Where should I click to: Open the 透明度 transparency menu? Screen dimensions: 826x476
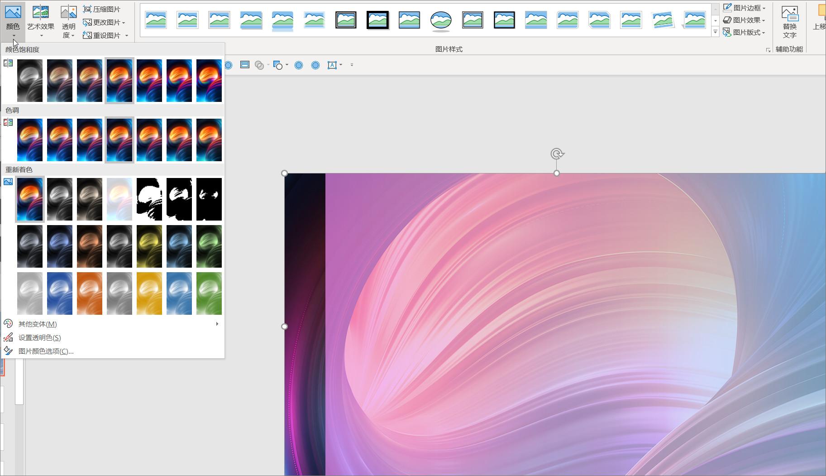tap(68, 21)
